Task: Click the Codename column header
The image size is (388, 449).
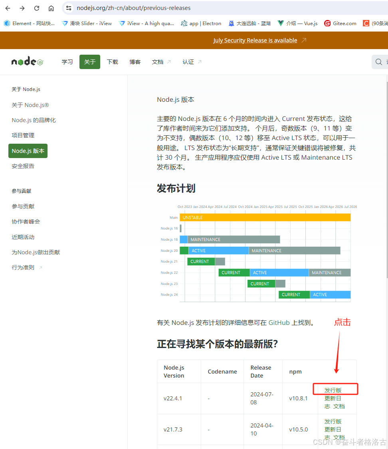Action: tap(222, 372)
